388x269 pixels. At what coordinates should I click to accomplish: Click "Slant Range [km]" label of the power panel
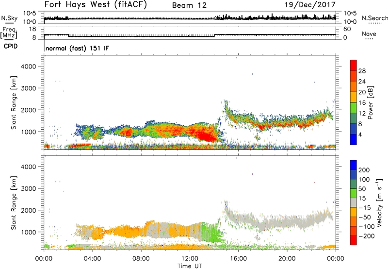click(14, 102)
